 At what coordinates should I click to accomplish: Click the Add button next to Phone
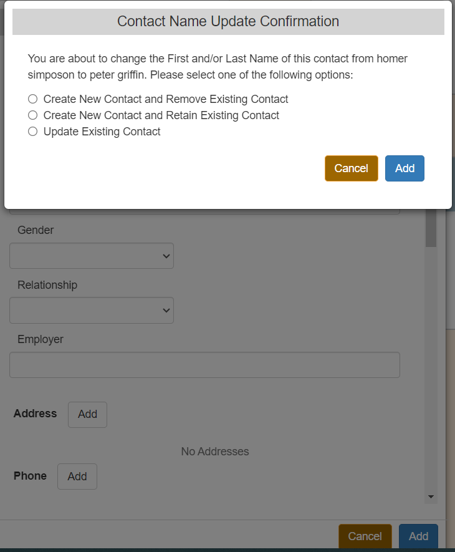click(x=77, y=477)
